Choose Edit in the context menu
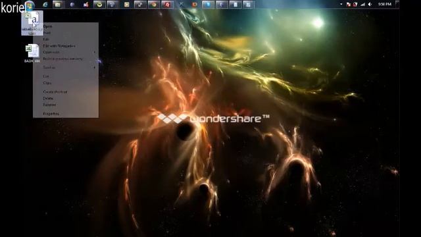This screenshot has height=237, width=421. 66,39
